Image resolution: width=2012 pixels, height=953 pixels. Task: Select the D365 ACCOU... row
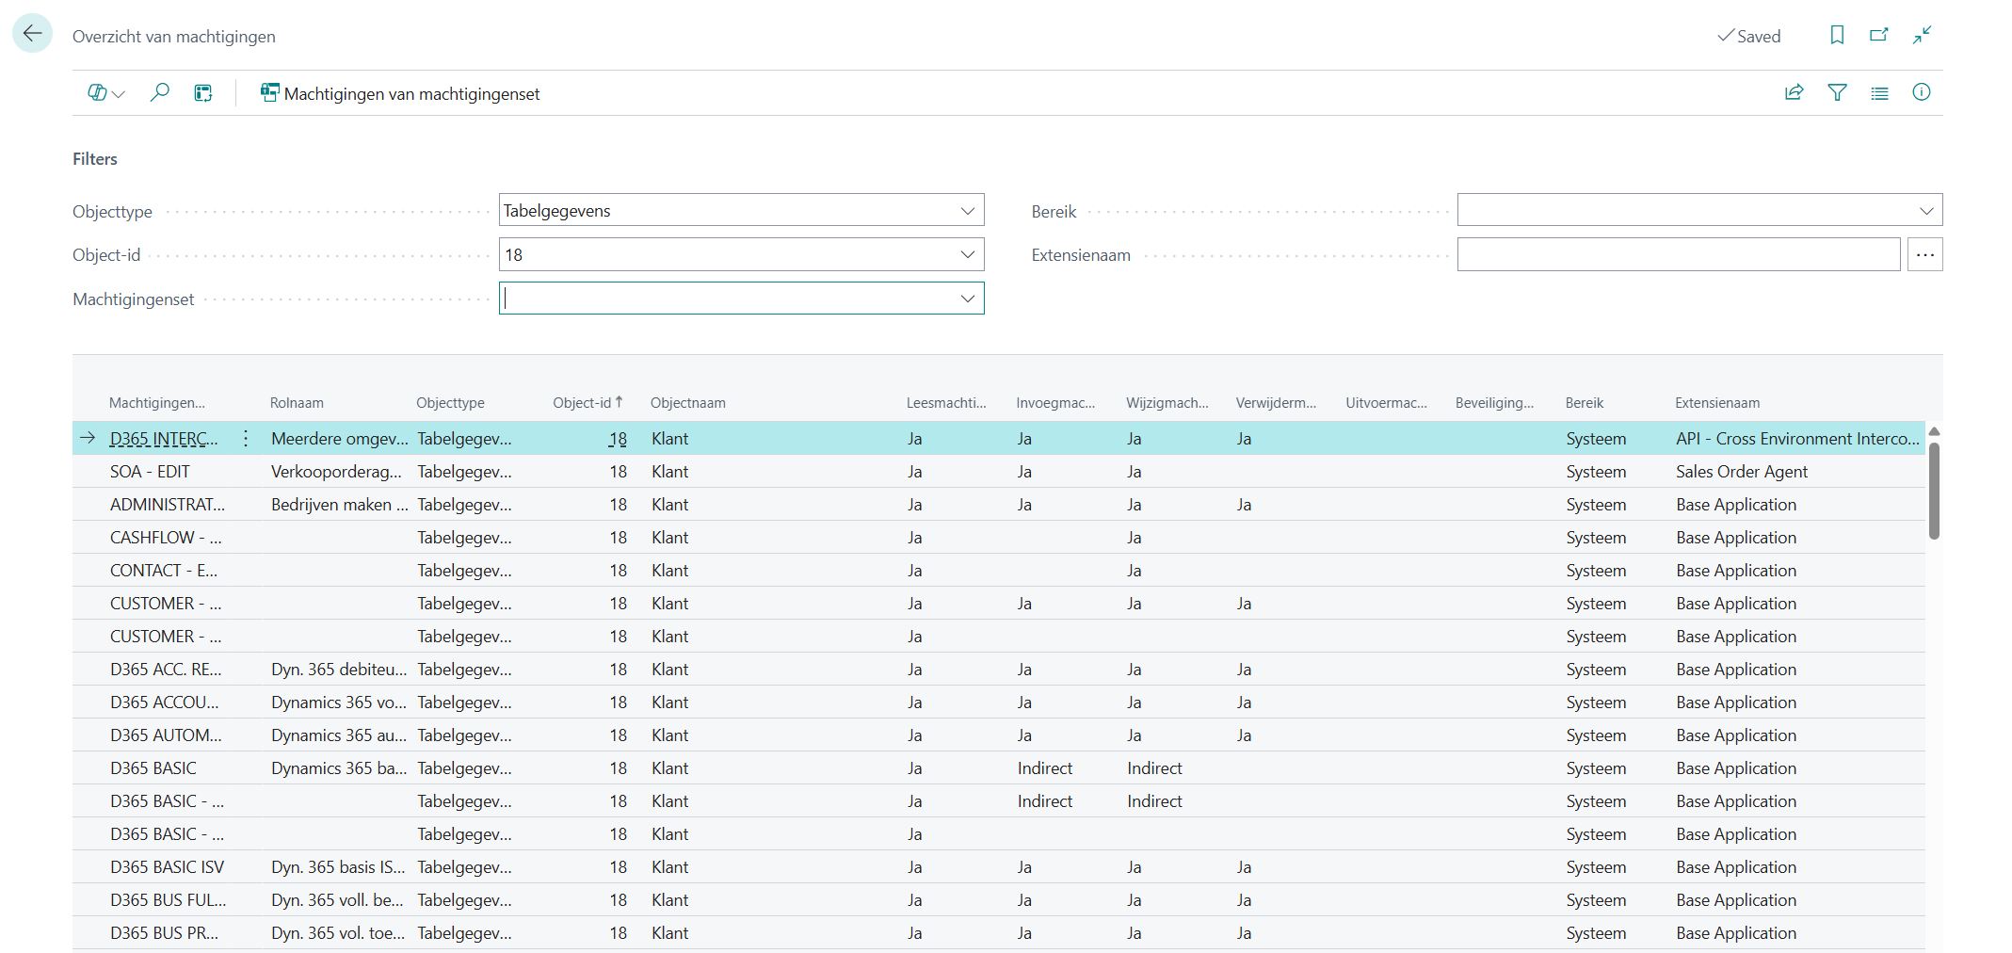click(998, 702)
